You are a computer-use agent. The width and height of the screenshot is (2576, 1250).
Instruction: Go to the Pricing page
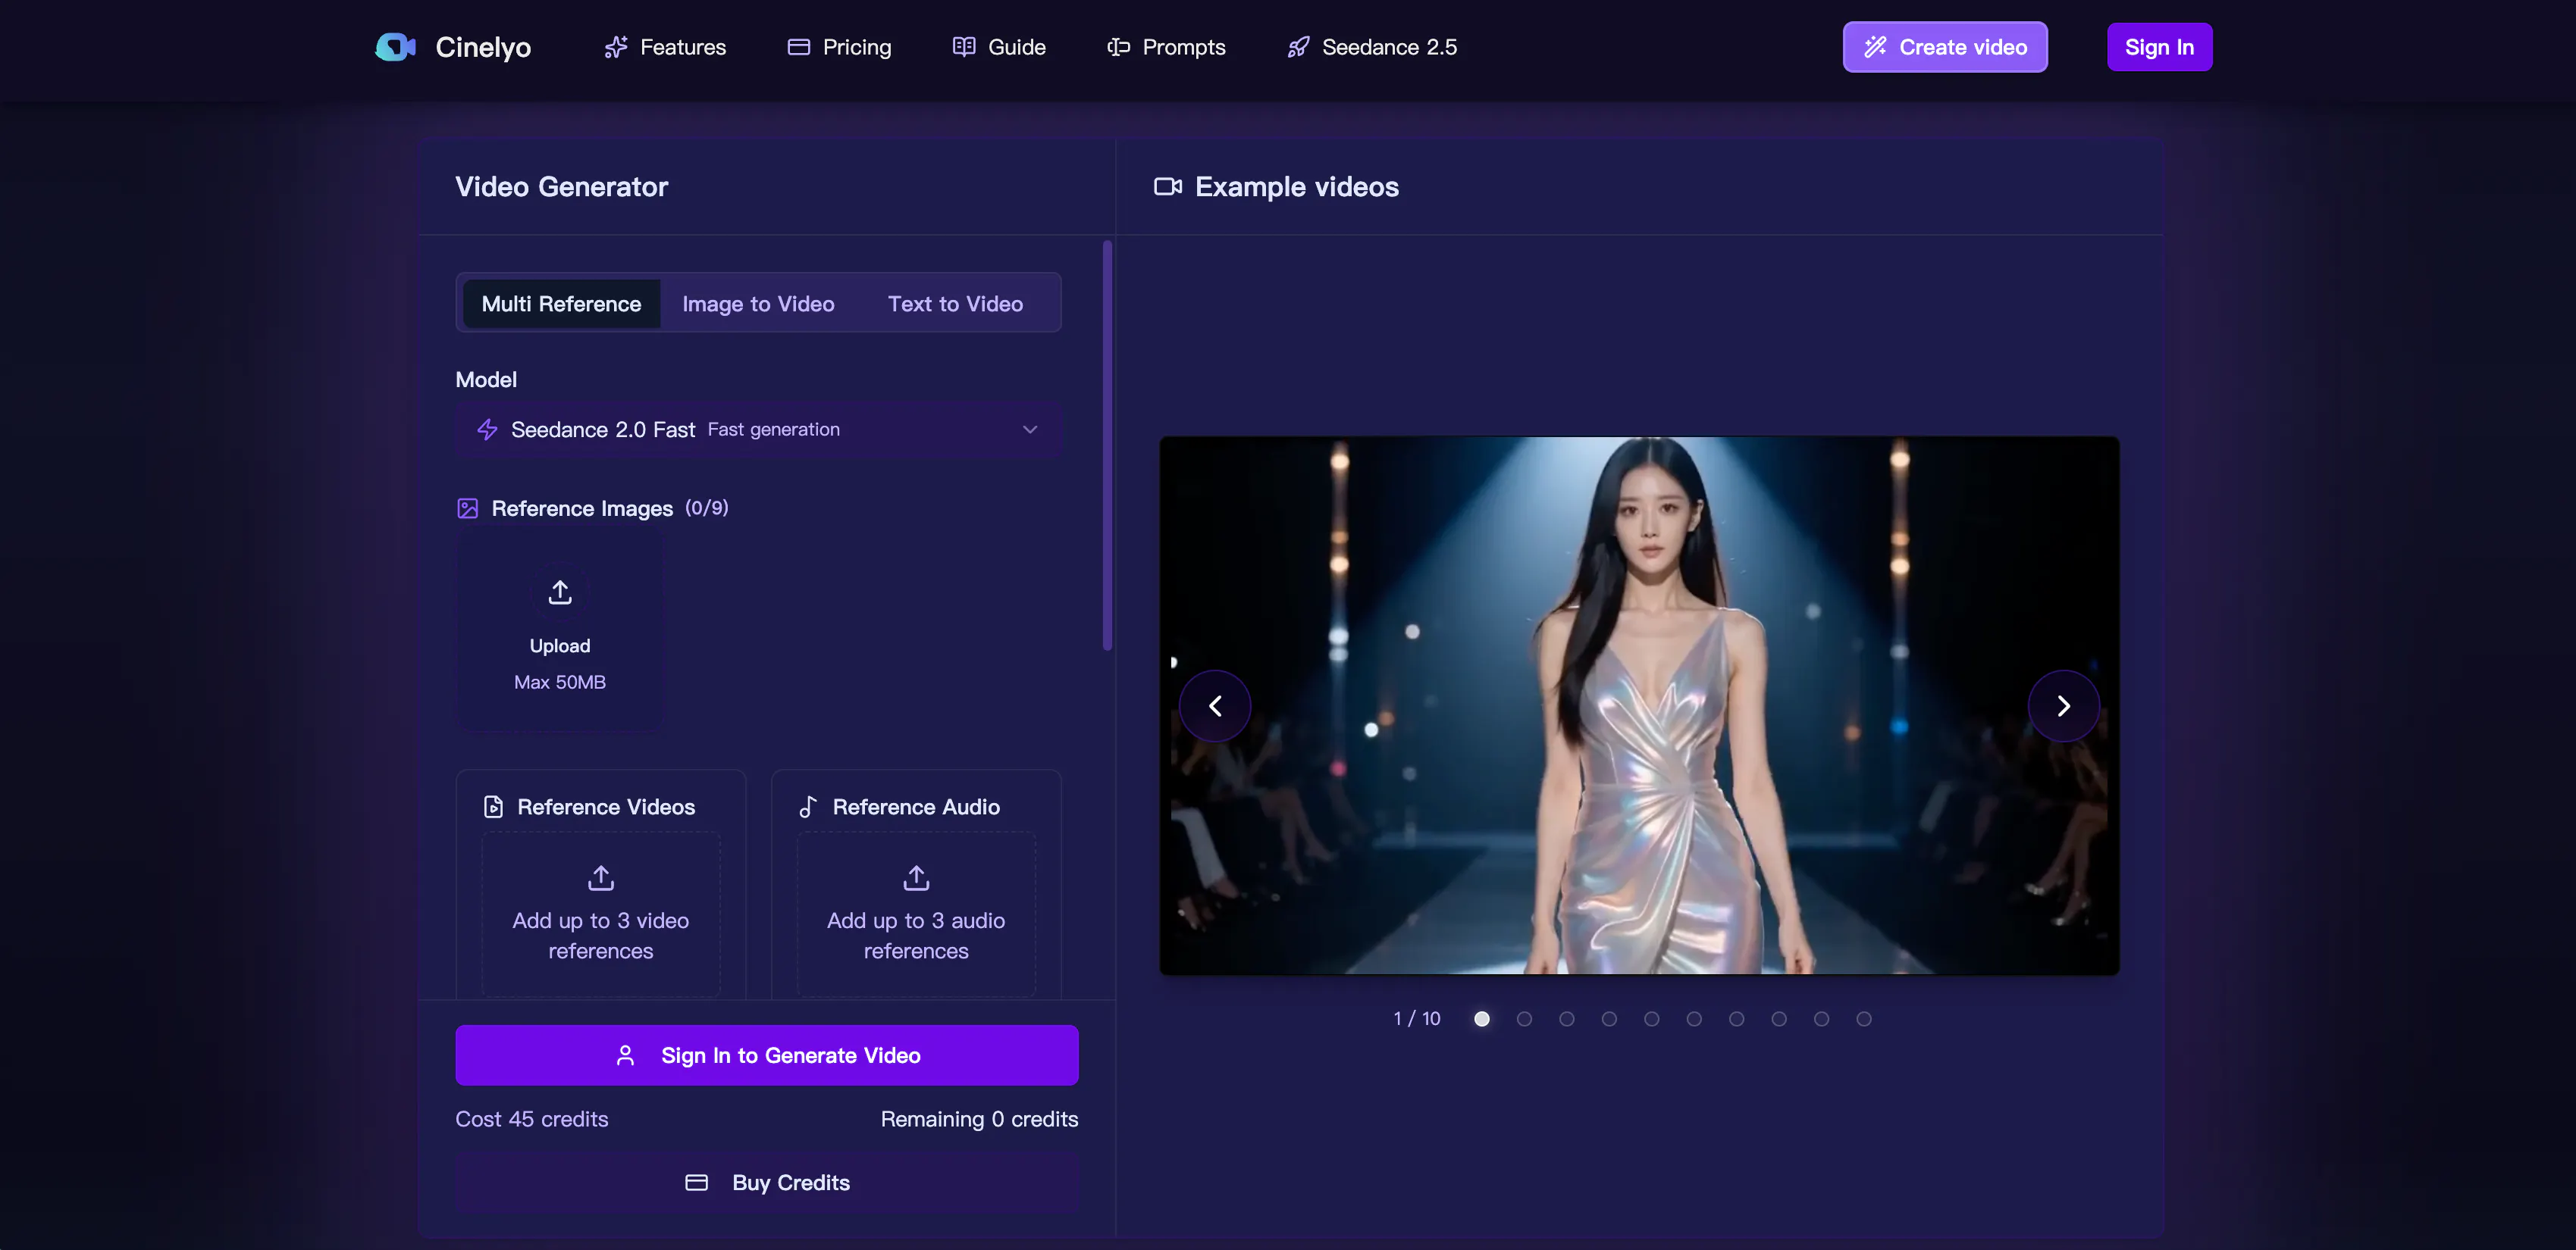(x=839, y=47)
